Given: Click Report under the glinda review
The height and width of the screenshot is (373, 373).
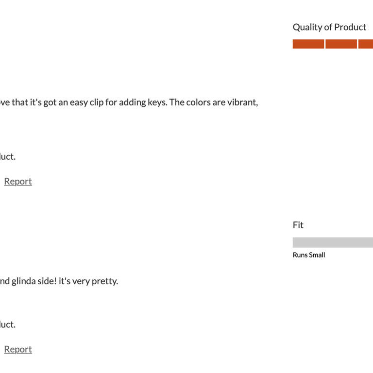Looking at the screenshot, I should point(18,349).
